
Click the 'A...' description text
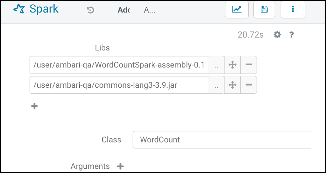pyautogui.click(x=150, y=10)
